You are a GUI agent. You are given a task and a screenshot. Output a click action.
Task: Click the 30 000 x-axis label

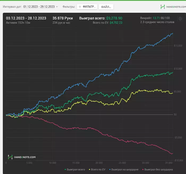[x=146, y=163]
